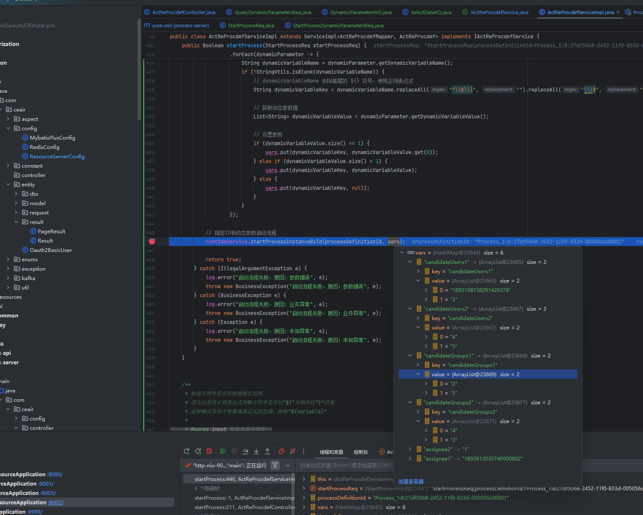This screenshot has height=515, width=643.
Task: Collapse the candidateUsers2 entry in popup
Action: pos(410,309)
